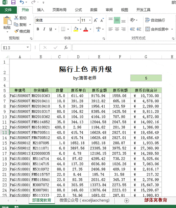Apply the red font color A
The image size is (176, 208).
pos(86,29)
